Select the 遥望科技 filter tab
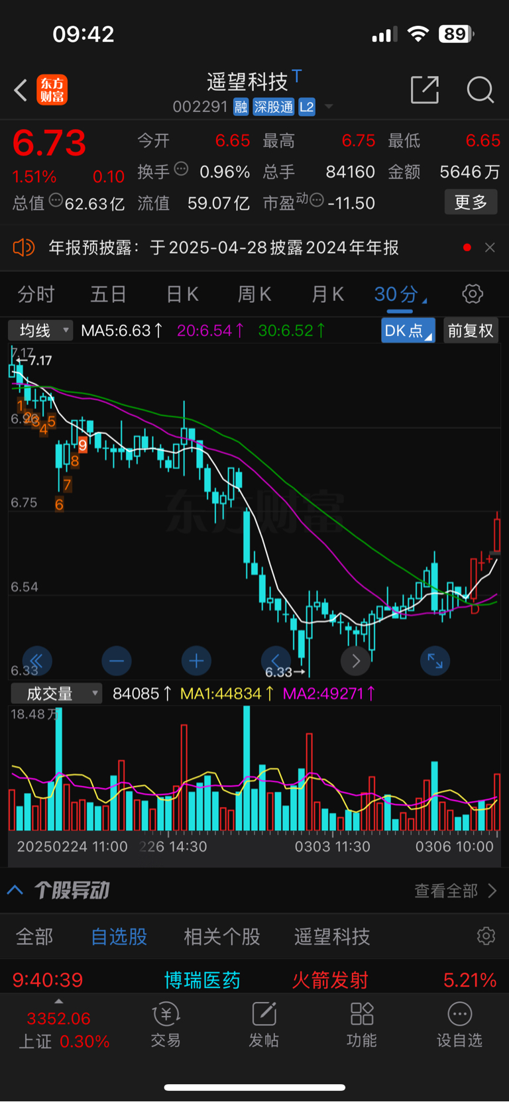Screen dimensions: 509x1102 (x=332, y=936)
